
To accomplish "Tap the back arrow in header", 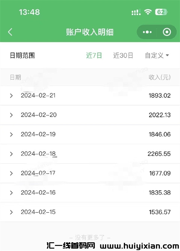I will [x=10, y=32].
